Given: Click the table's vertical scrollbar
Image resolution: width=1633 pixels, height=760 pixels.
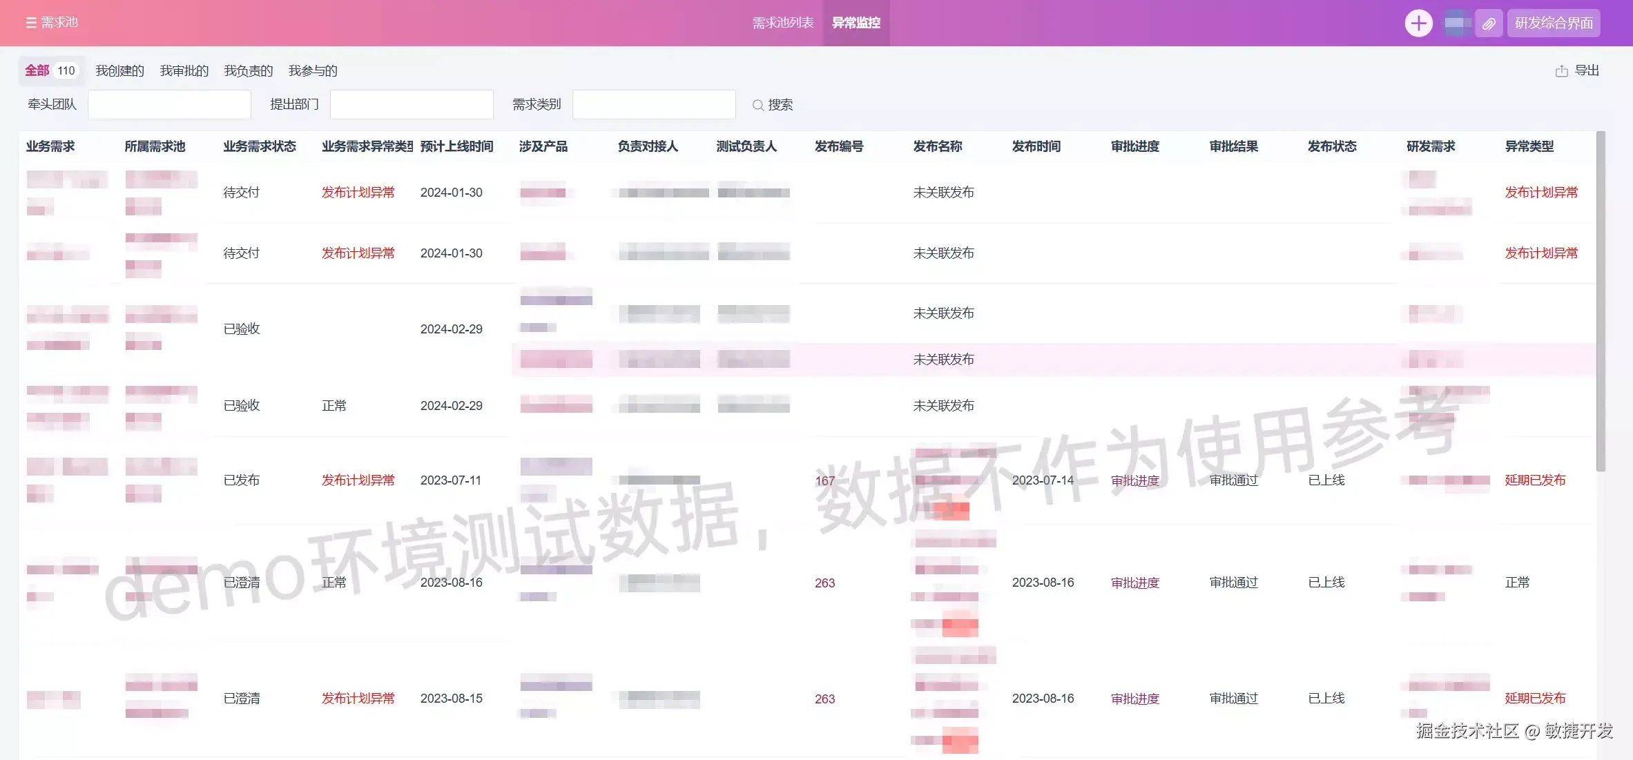Looking at the screenshot, I should point(1601,304).
